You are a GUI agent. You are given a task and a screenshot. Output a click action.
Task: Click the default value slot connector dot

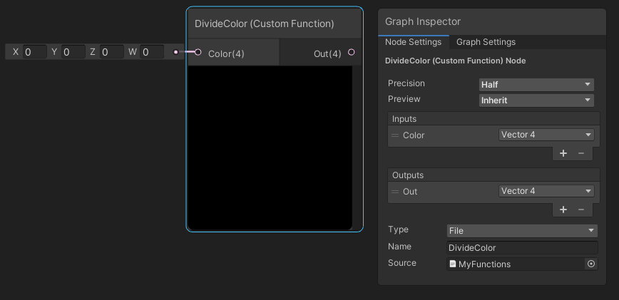tap(175, 52)
